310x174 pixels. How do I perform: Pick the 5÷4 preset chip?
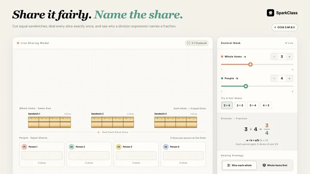pos(253,105)
